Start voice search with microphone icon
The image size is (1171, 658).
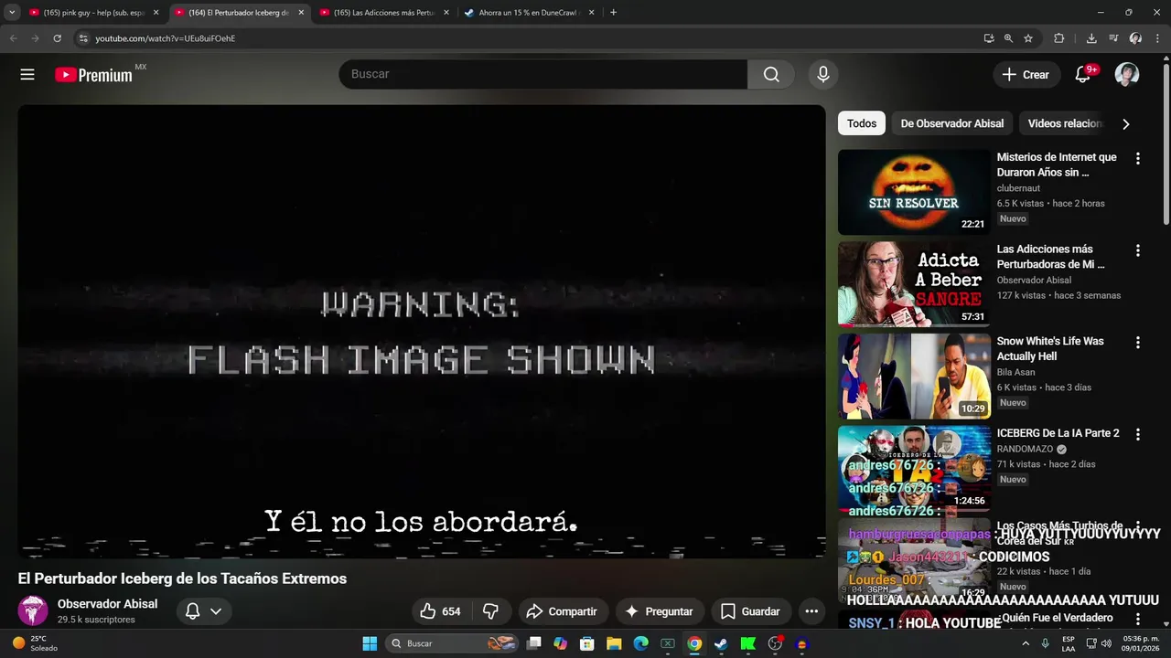coord(823,74)
